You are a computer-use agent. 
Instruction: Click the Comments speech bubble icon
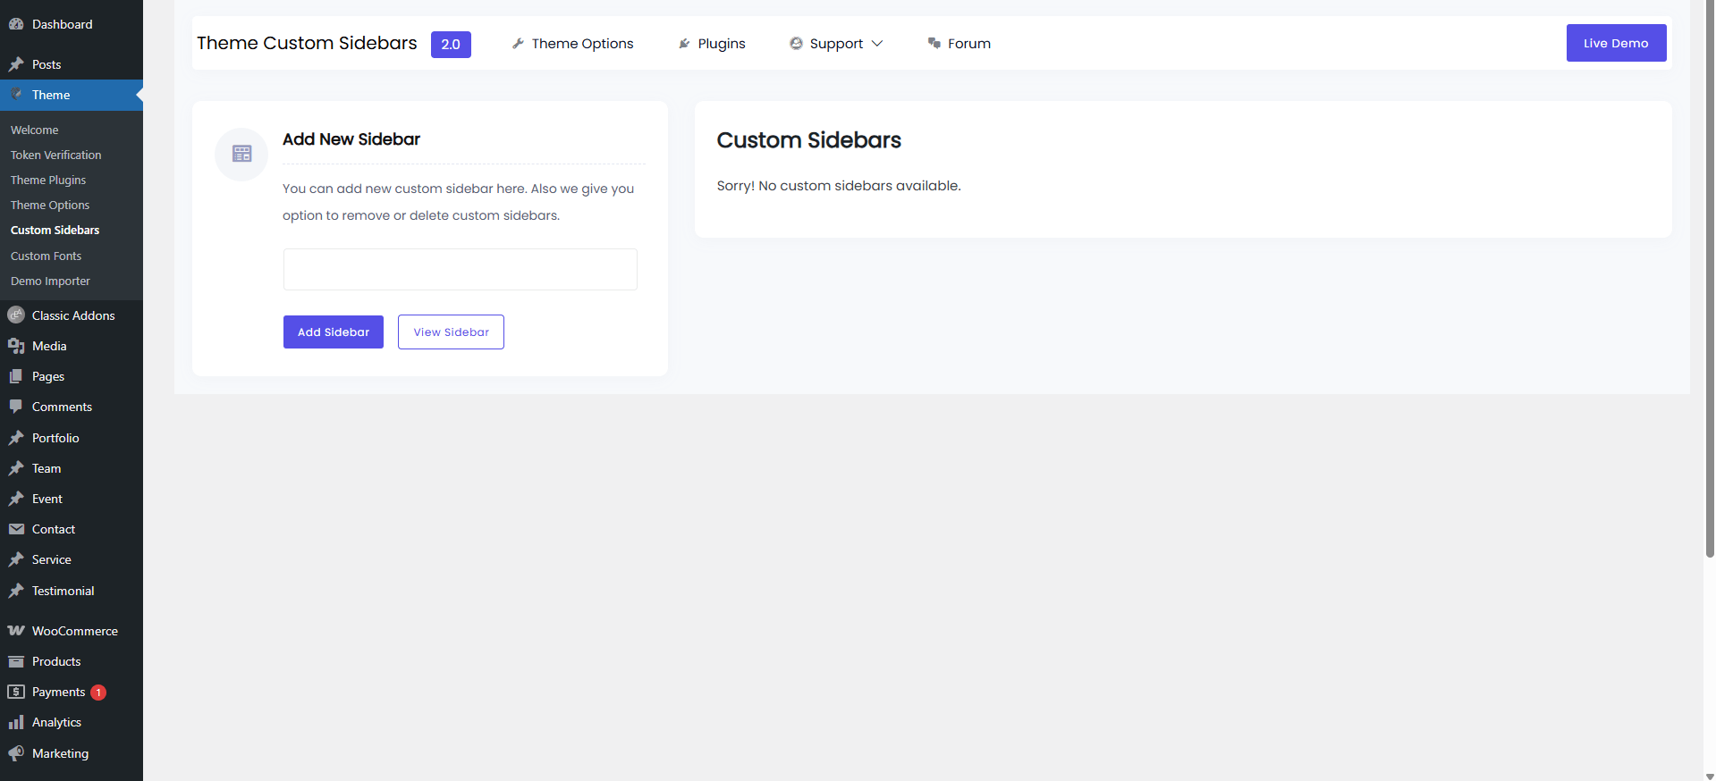(x=16, y=407)
